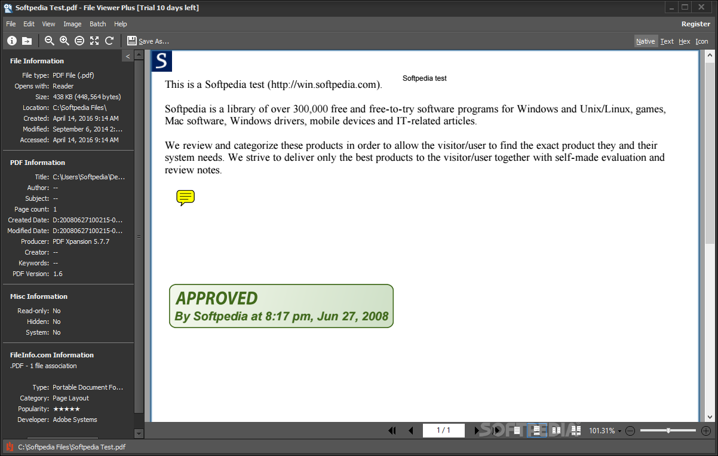Go to previous page arrow

[411, 430]
